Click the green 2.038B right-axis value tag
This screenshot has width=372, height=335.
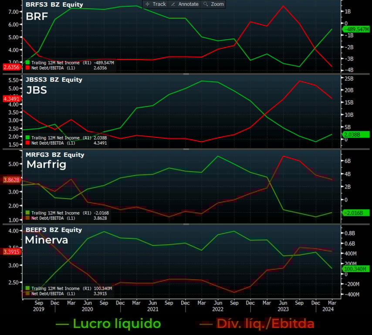(356, 135)
